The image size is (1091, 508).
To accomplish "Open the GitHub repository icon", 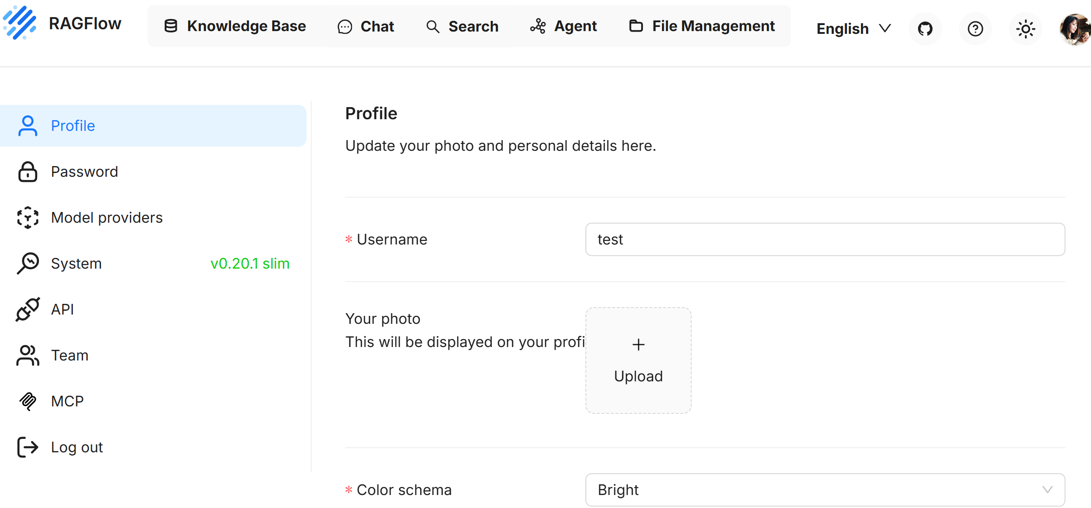I will pos(925,29).
